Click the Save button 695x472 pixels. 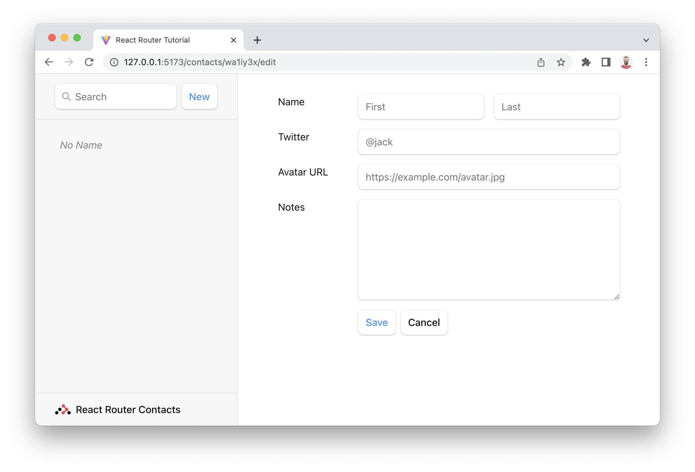tap(377, 322)
